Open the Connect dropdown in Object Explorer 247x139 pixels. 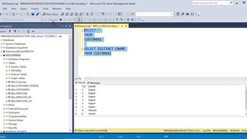click(3, 31)
